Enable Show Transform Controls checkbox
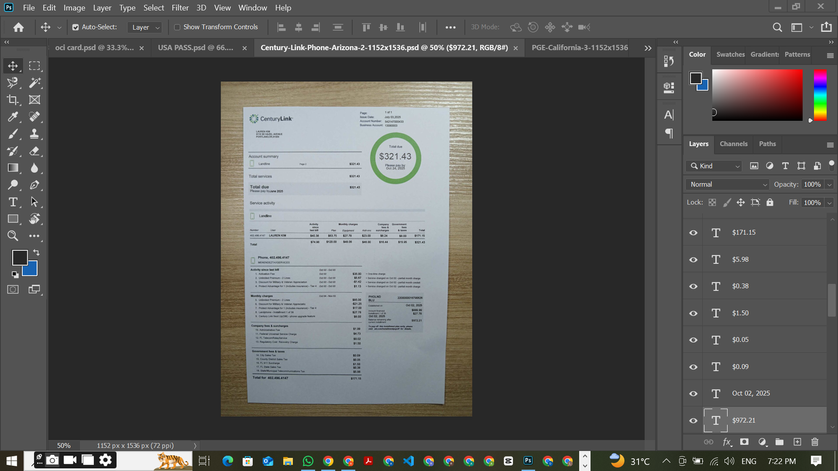The width and height of the screenshot is (838, 471). click(x=177, y=27)
